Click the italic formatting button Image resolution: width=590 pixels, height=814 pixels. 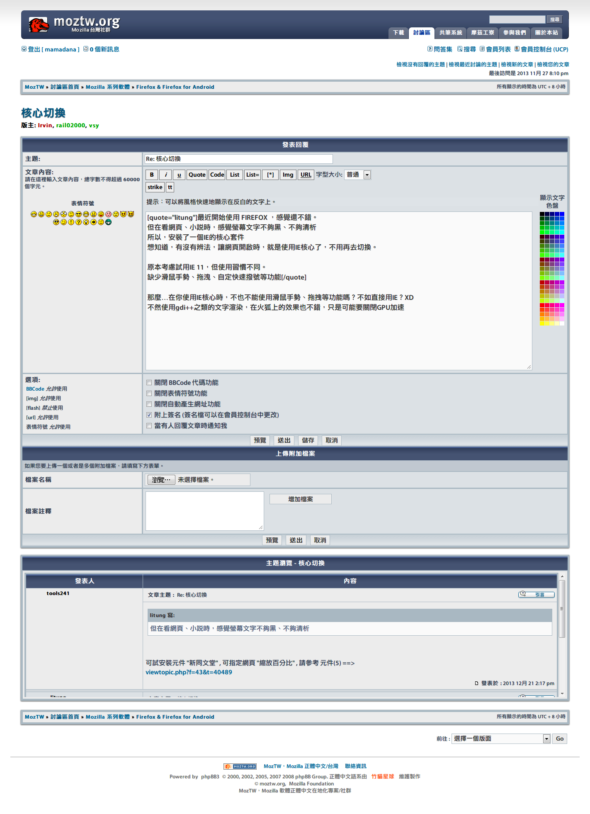[165, 175]
